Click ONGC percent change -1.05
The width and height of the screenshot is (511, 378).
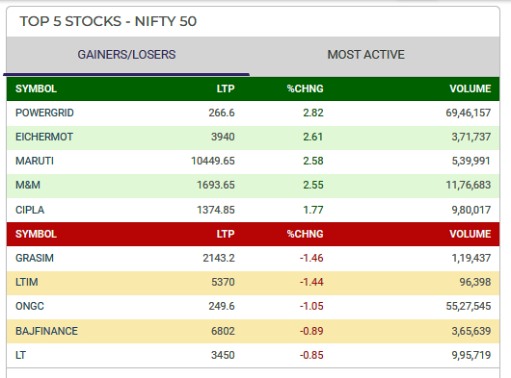[311, 306]
